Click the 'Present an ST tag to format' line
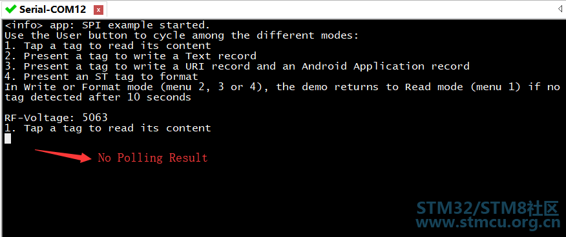Image resolution: width=566 pixels, height=237 pixels. 101,77
